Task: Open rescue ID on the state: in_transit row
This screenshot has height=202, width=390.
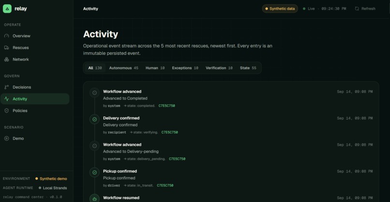Action: pos(165,186)
